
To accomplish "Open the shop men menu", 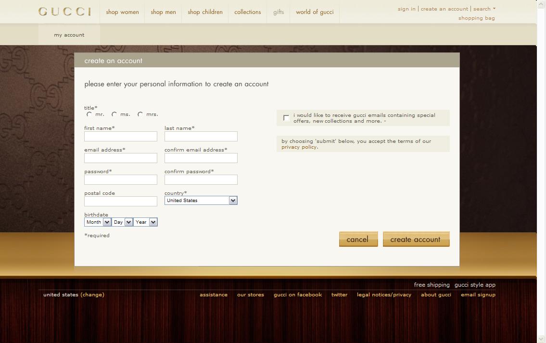I will 163,12.
